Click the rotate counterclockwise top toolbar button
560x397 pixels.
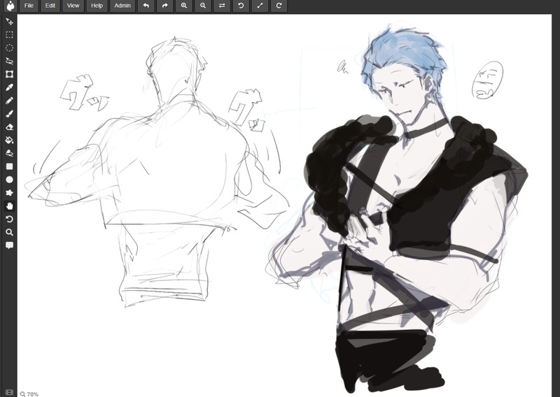[241, 6]
